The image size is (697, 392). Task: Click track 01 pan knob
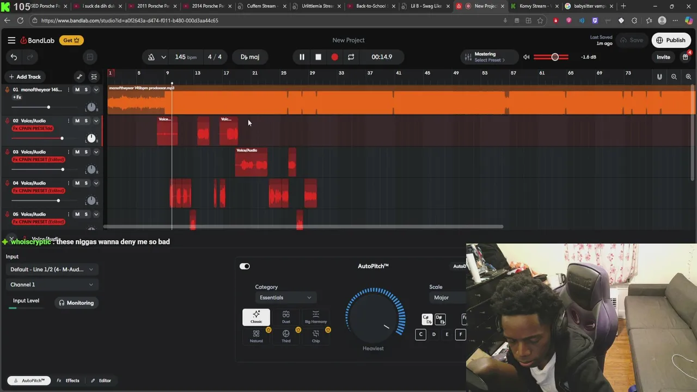91,107
